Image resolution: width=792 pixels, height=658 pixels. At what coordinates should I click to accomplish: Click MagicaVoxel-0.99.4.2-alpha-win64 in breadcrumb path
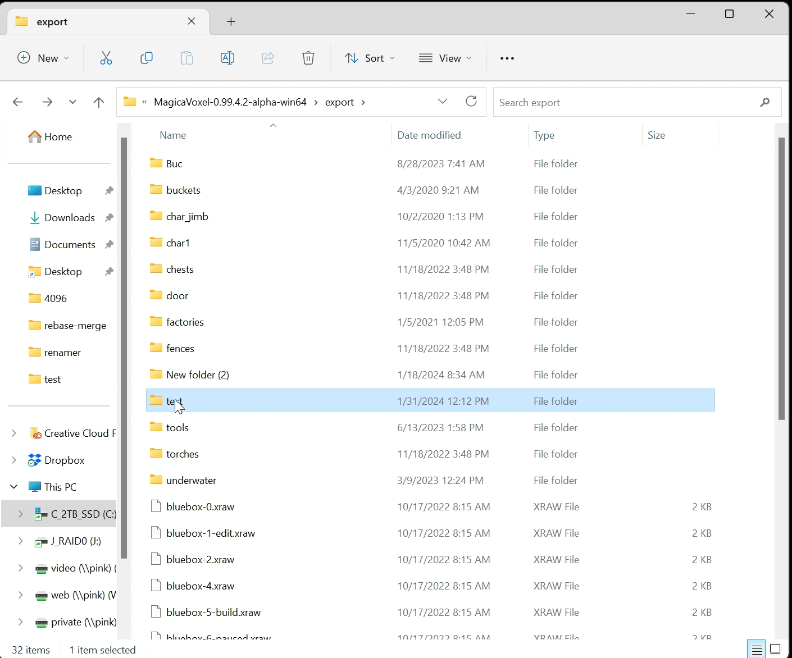[230, 102]
